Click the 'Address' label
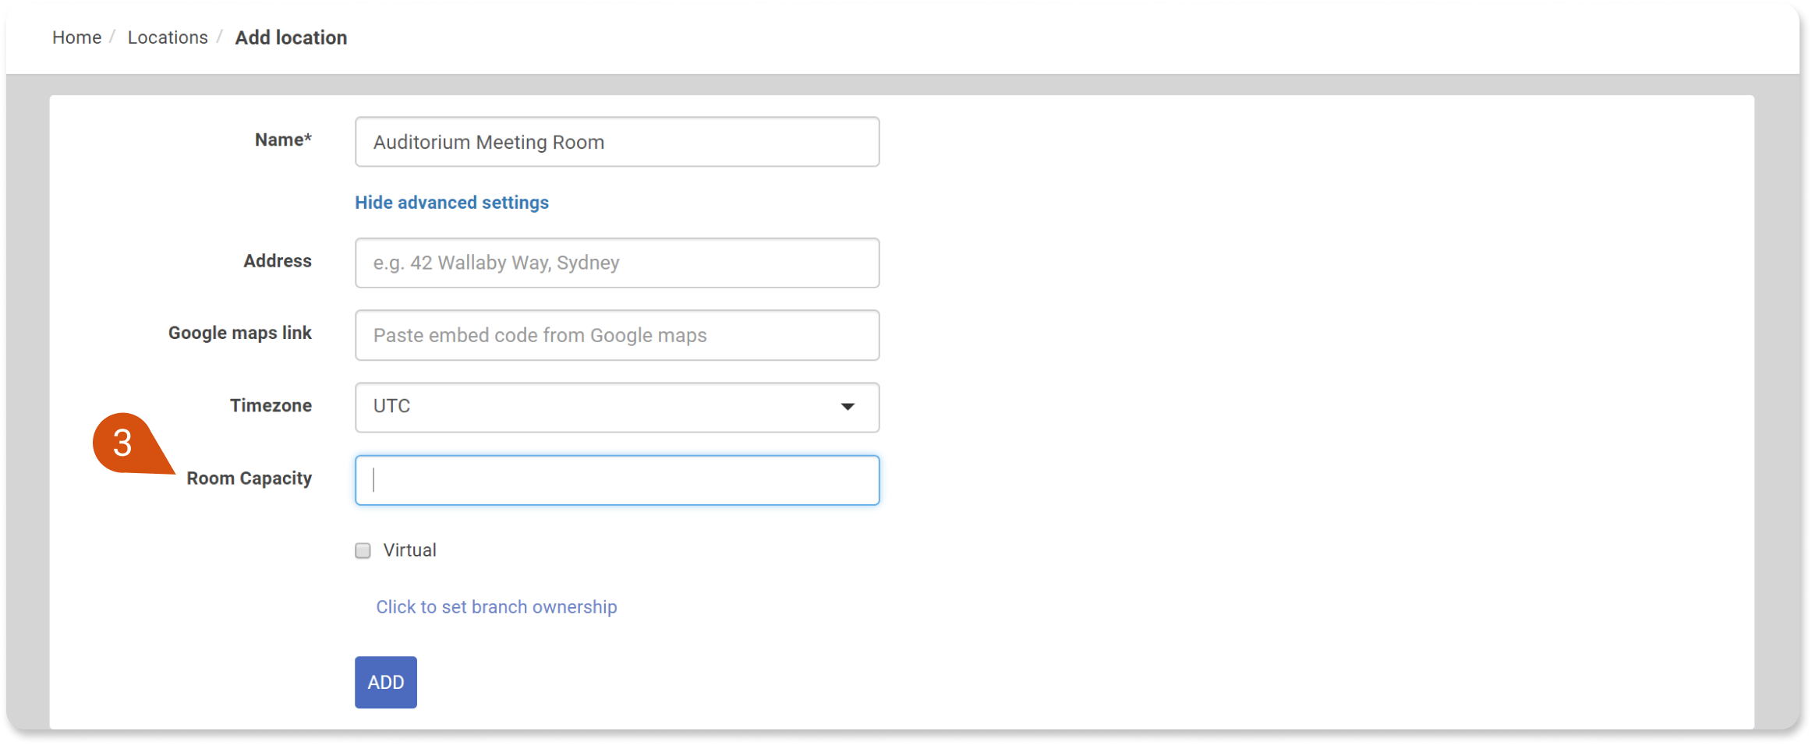The image size is (1812, 745). tap(277, 261)
